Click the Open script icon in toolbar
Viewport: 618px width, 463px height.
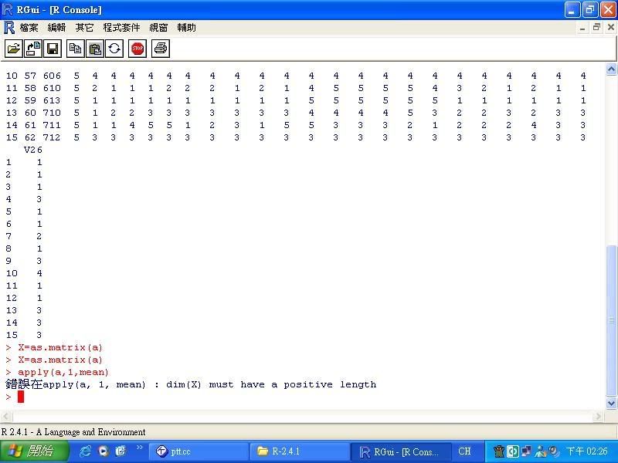click(x=14, y=49)
